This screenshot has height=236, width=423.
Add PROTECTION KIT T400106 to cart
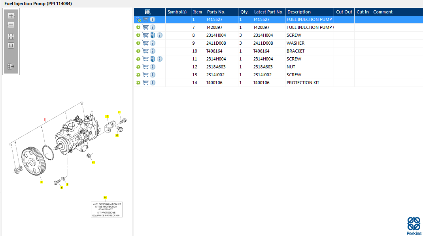[x=145, y=83]
